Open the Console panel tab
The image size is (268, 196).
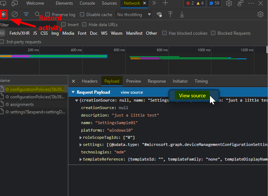click(x=87, y=3)
